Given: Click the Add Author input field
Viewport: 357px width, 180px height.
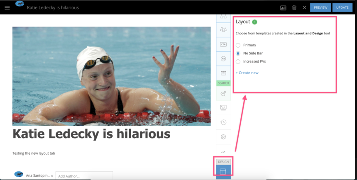Looking at the screenshot, I should (84, 176).
